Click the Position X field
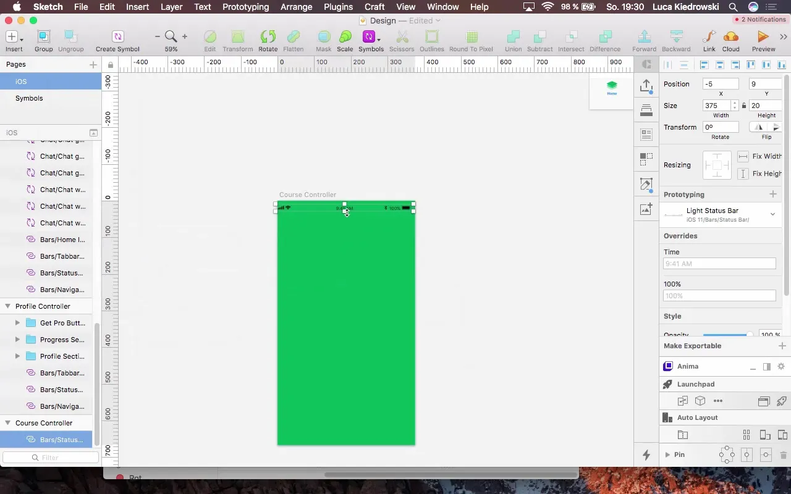Image resolution: width=791 pixels, height=494 pixels. coord(721,84)
